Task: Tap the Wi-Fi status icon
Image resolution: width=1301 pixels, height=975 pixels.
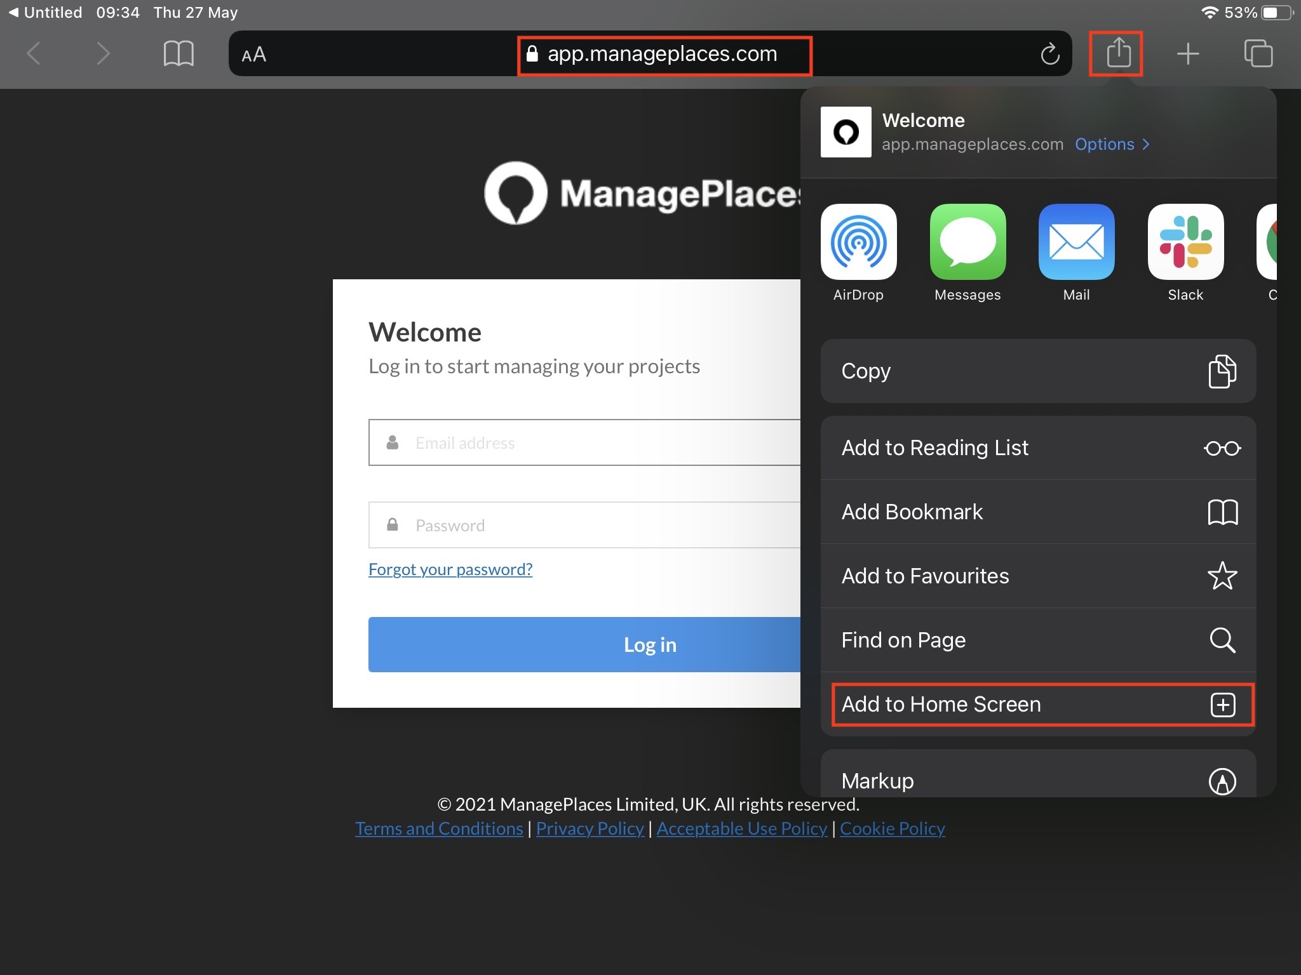Action: click(x=1210, y=12)
